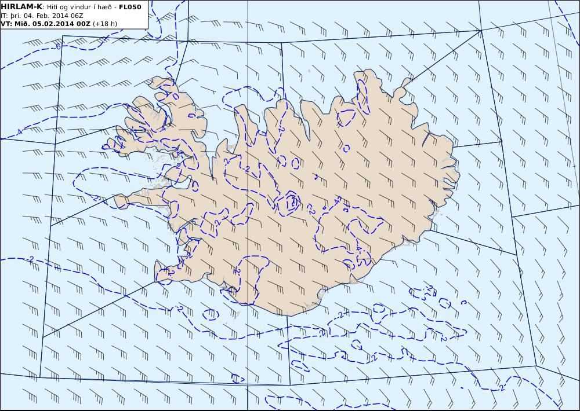The width and height of the screenshot is (580, 411).
Task: Select the "Hiti og vindur í hæð" subtitle text
Action: (x=79, y=7)
